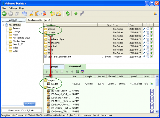Select the Download tab
This screenshot has height=118, width=160.
point(75,66)
